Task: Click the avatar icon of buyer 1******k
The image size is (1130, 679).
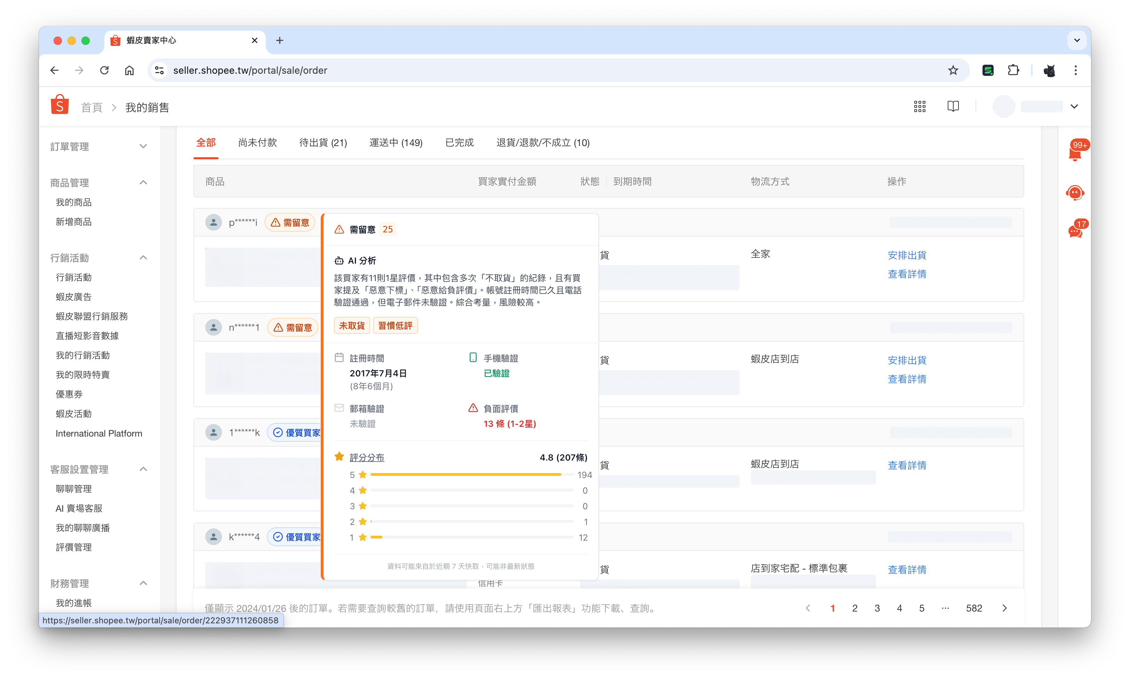Action: 213,432
